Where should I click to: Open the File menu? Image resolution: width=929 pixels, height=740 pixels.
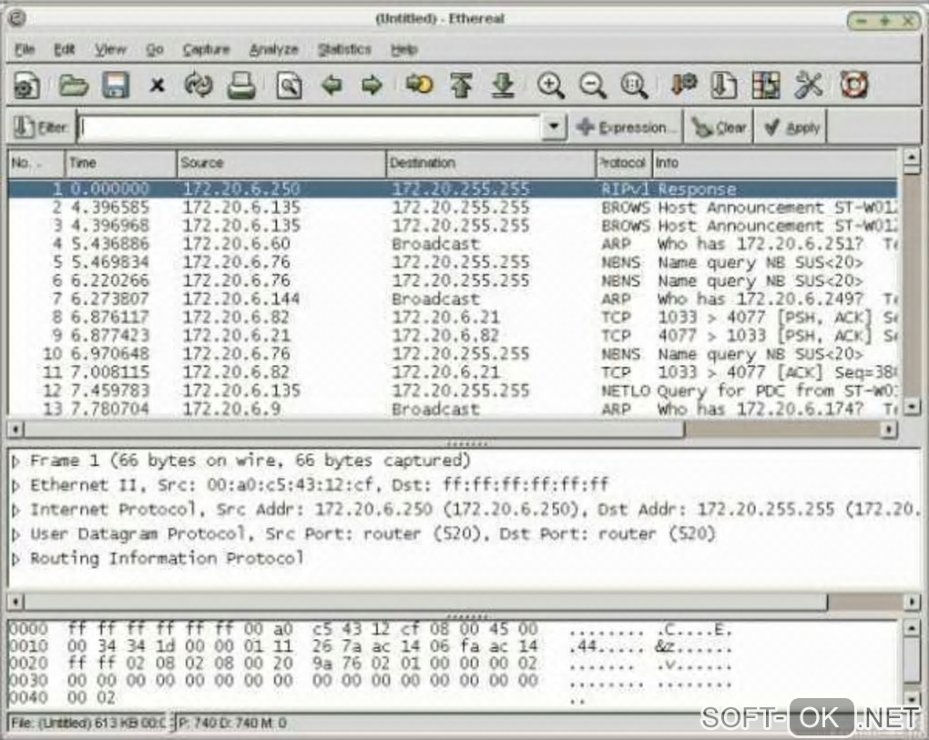click(25, 49)
